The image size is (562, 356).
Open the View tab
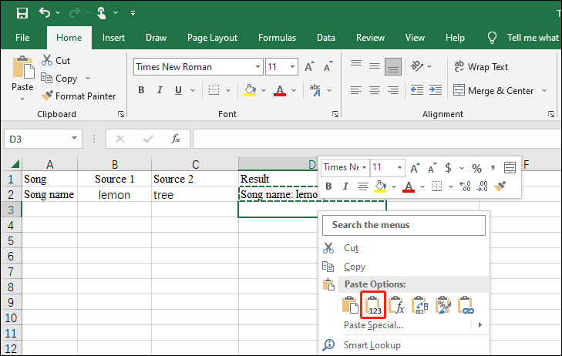pos(415,38)
